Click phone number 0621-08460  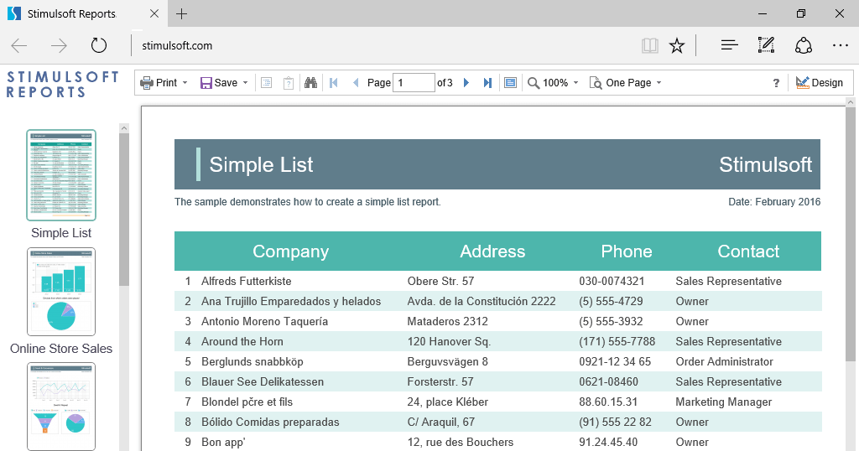[x=609, y=382]
